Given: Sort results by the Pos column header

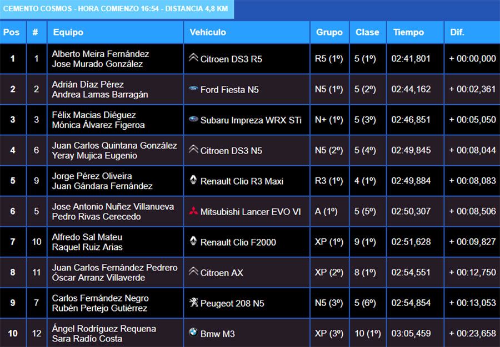Looking at the screenshot, I should [x=12, y=32].
